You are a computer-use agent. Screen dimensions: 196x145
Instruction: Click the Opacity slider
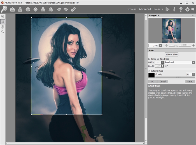175,77
